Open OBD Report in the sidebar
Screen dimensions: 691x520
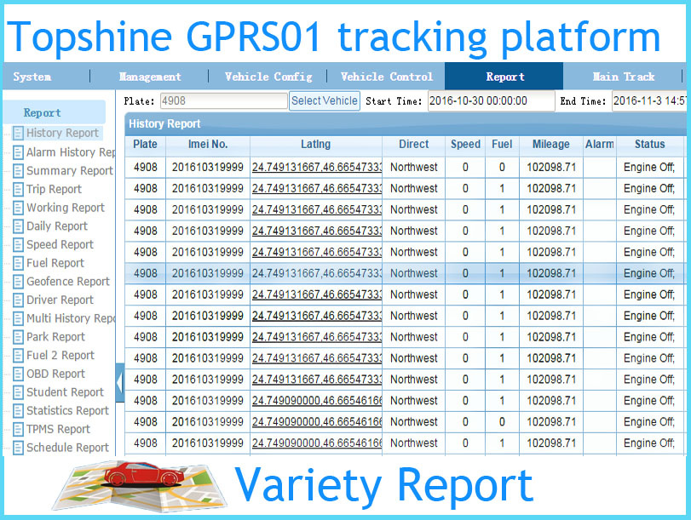tap(55, 374)
